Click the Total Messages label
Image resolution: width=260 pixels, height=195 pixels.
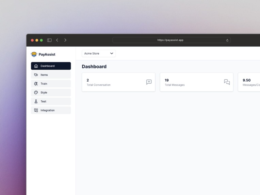pyautogui.click(x=175, y=85)
